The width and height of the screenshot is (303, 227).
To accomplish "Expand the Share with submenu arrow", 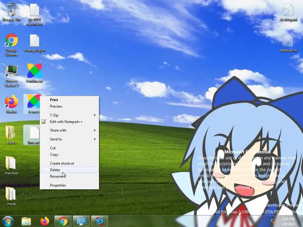I will click(x=95, y=130).
